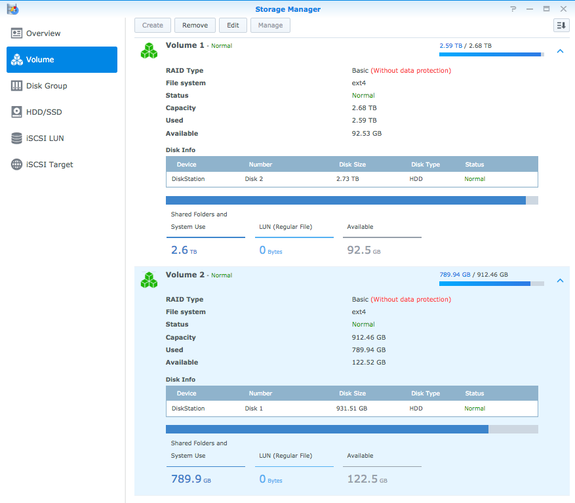Open the Manage button
Image resolution: width=575 pixels, height=503 pixels.
pos(270,26)
